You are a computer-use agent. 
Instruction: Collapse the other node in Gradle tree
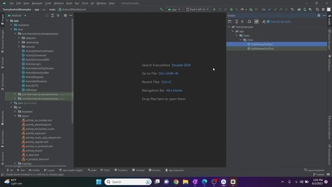pyautogui.click(x=241, y=40)
